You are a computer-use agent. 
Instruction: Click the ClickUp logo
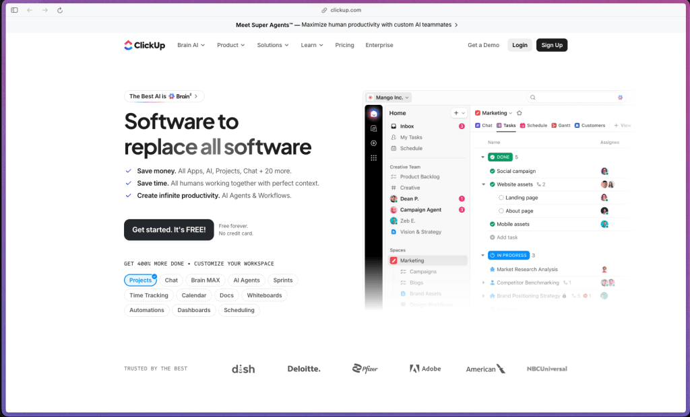144,45
